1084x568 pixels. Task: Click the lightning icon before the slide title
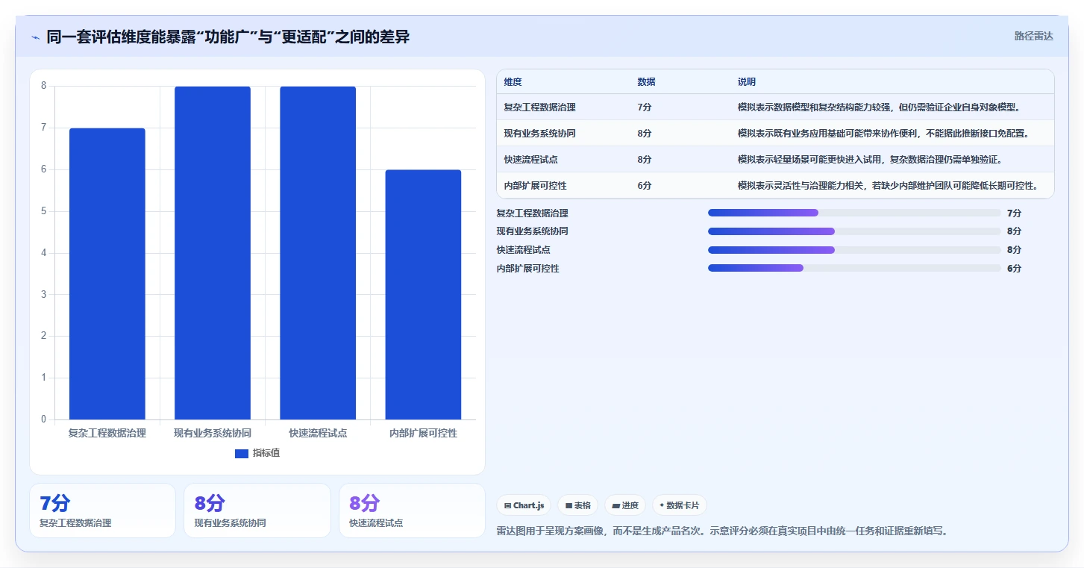click(35, 37)
